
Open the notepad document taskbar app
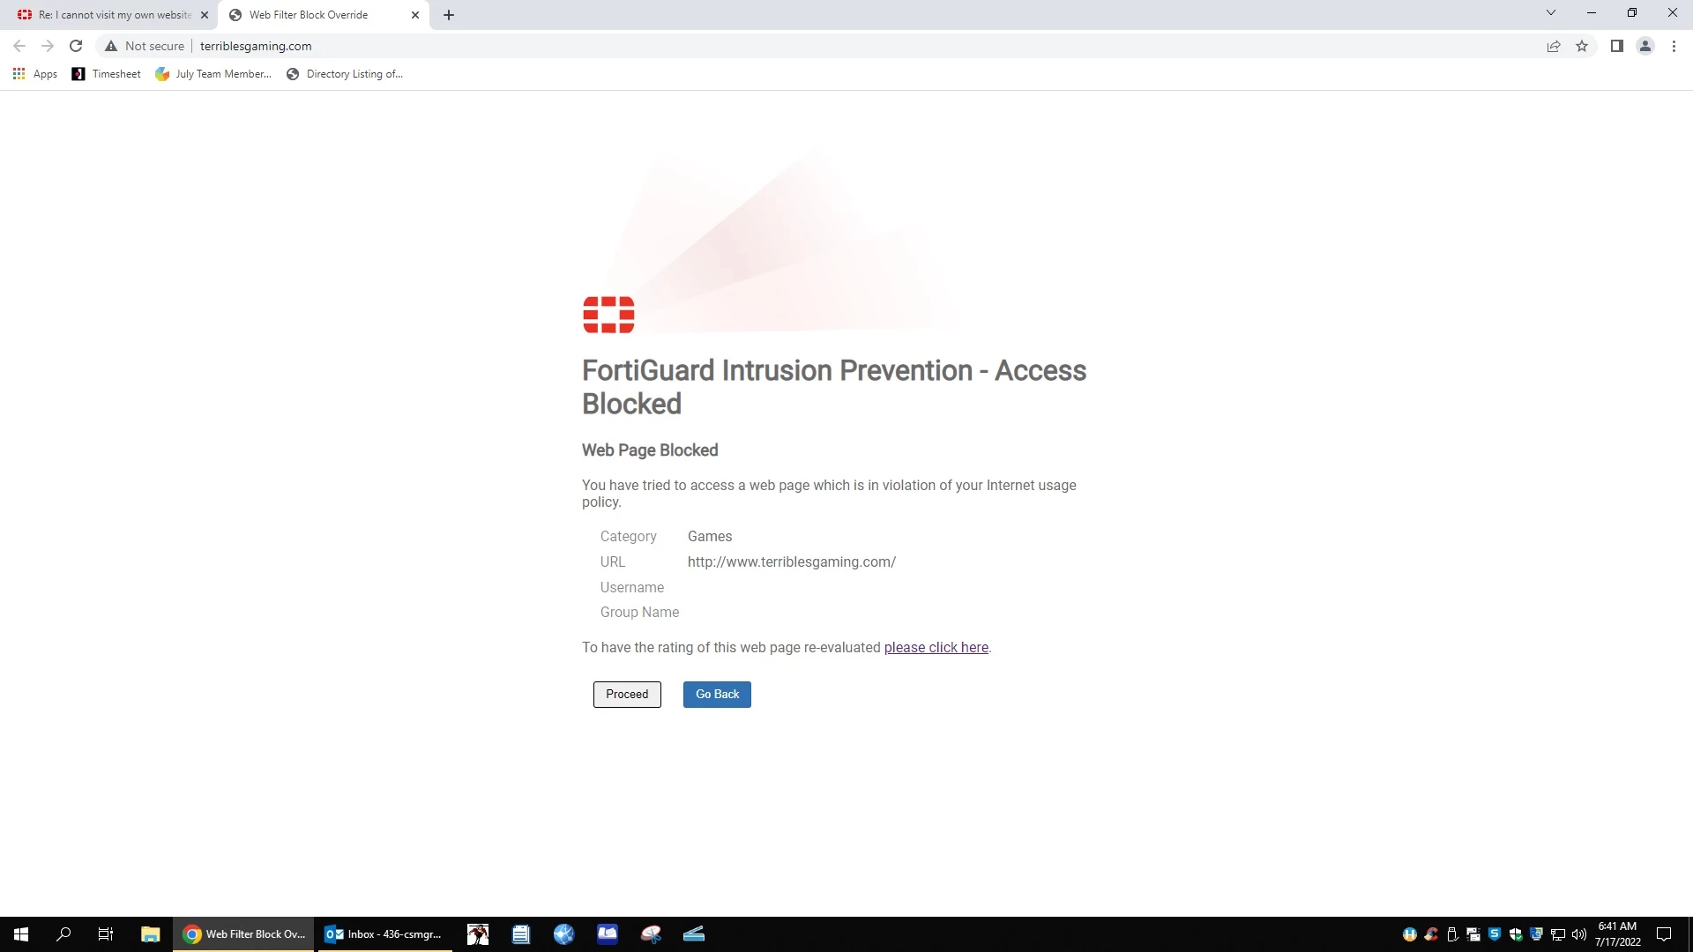[521, 934]
